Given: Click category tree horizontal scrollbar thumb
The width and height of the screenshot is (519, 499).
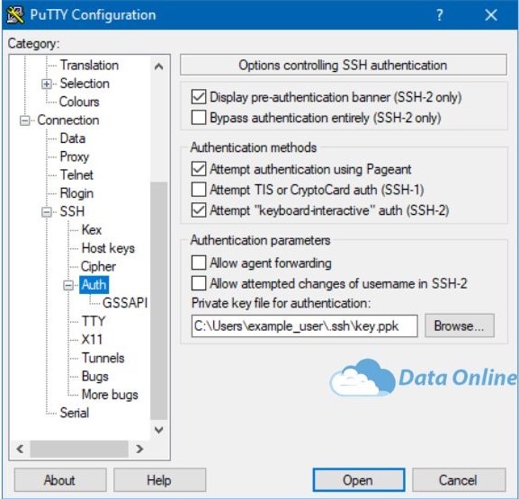Looking at the screenshot, I should (79, 449).
